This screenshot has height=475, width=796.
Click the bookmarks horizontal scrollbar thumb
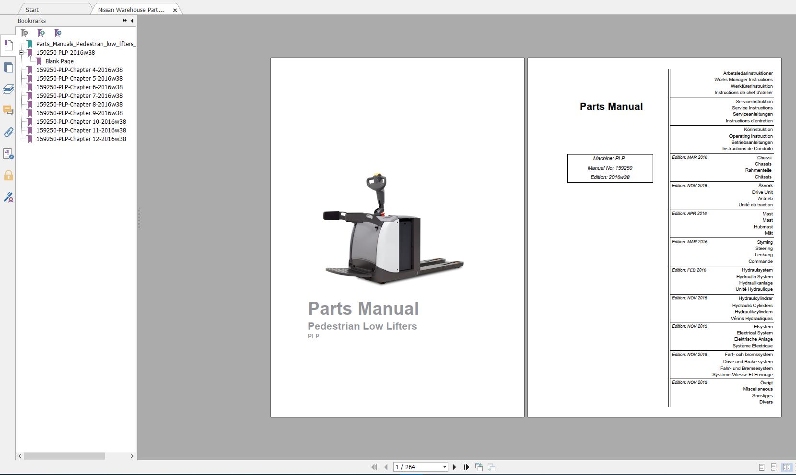pyautogui.click(x=64, y=456)
